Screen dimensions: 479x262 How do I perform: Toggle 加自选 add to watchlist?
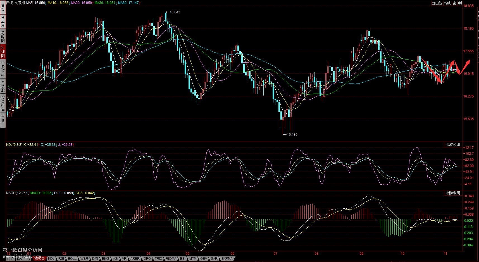coord(437,3)
